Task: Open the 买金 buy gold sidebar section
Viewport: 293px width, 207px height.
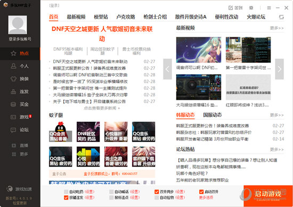Action: click(20, 104)
